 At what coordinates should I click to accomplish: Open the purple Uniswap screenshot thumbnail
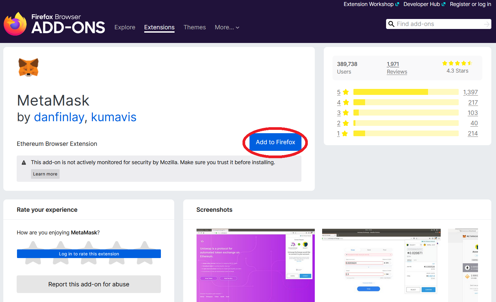[x=255, y=265]
